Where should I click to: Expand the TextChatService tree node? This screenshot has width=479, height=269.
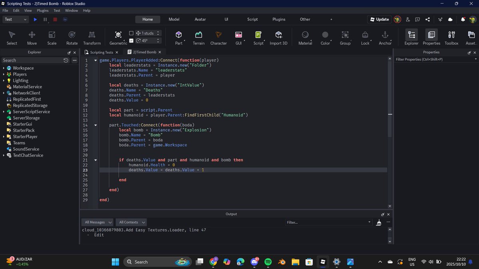pos(4,155)
